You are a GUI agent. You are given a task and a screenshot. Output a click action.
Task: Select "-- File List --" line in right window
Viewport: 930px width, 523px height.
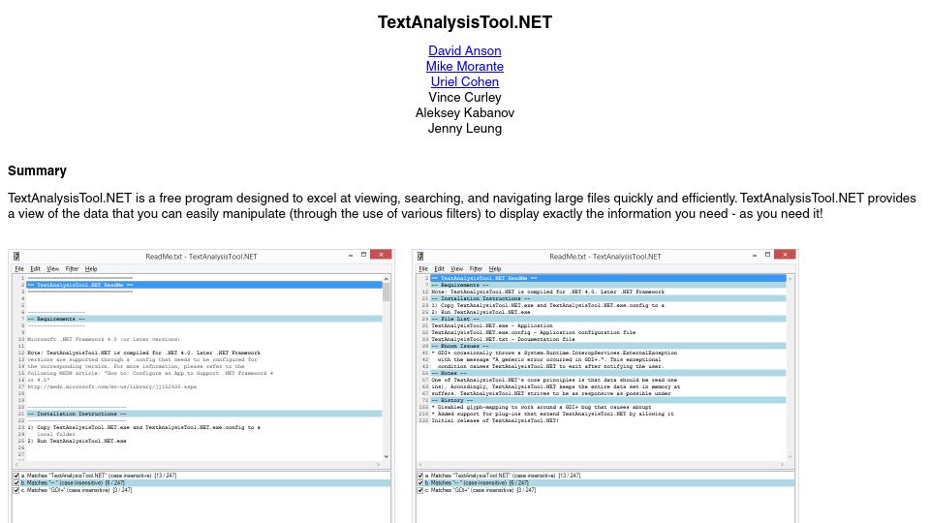(x=608, y=319)
